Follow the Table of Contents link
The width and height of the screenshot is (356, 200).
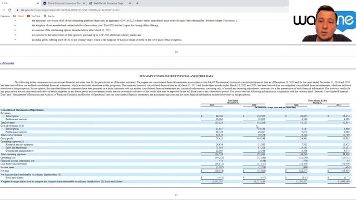[7, 63]
